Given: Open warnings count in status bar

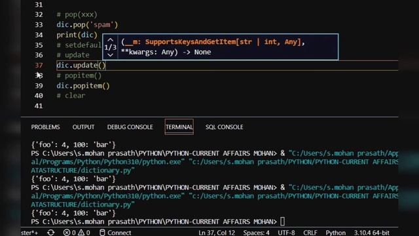Looking at the screenshot, I should tap(84, 233).
